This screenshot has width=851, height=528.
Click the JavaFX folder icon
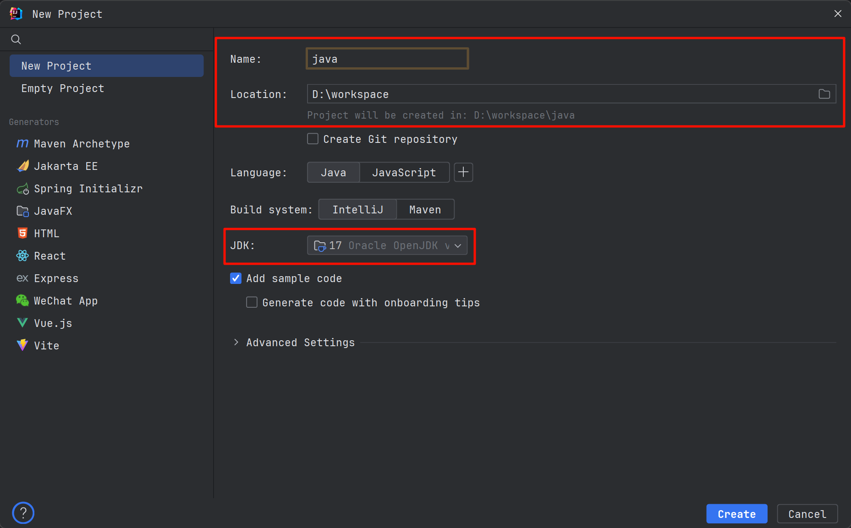tap(22, 211)
